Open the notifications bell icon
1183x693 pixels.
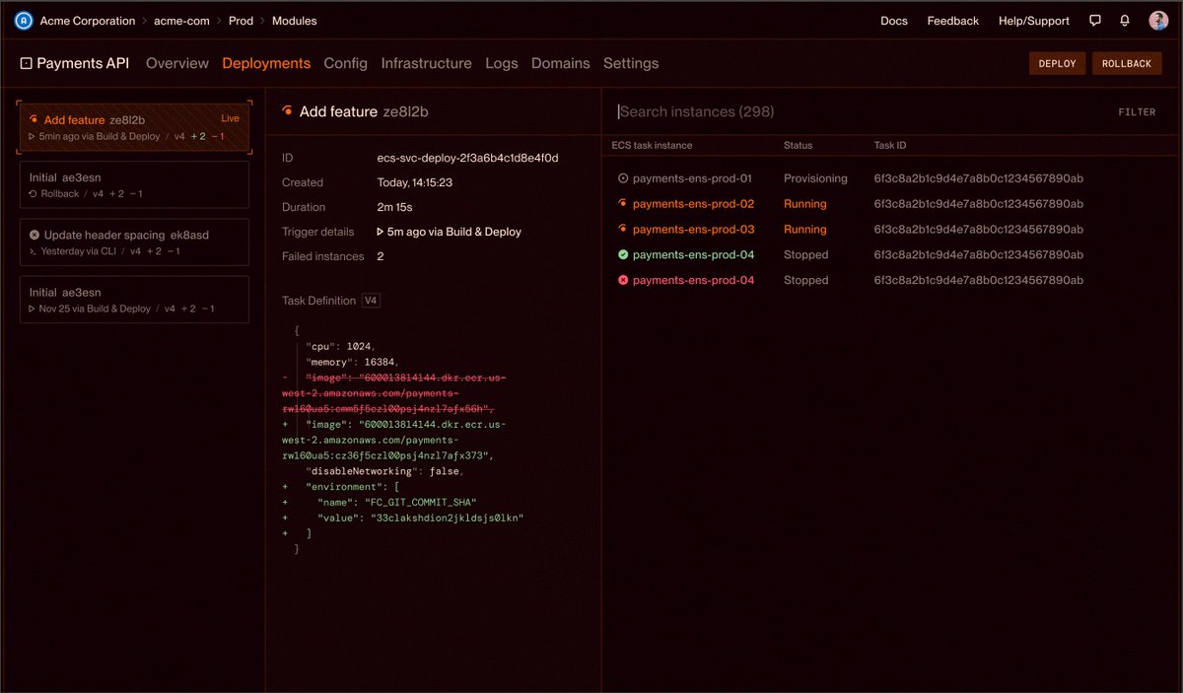[x=1125, y=21]
